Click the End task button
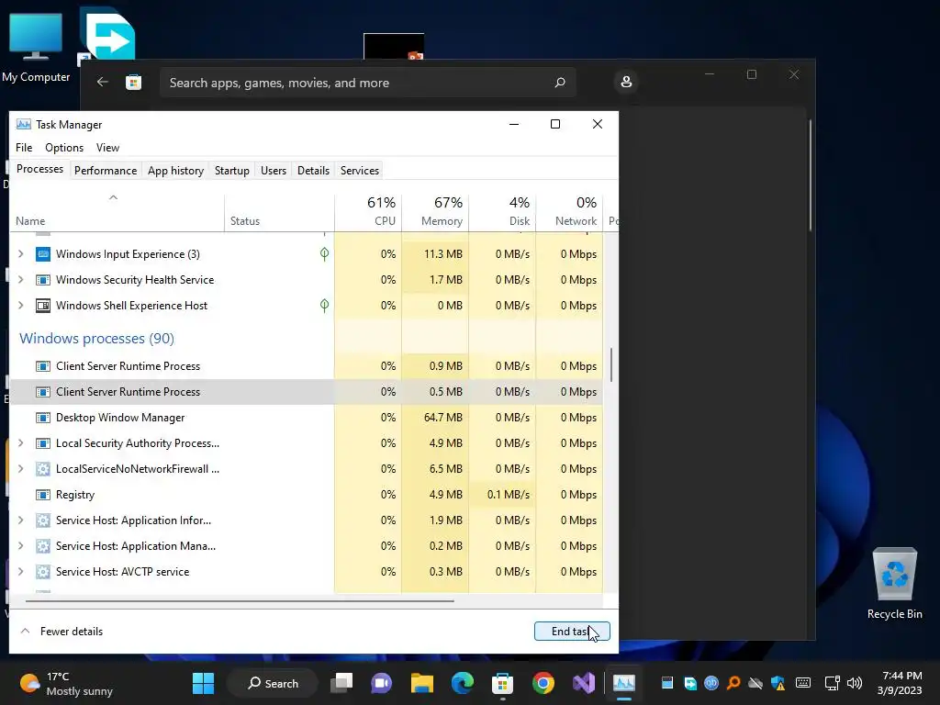Viewport: 940px width, 705px height. click(x=572, y=632)
